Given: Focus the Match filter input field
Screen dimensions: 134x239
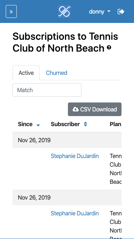Looking at the screenshot, I should point(47,90).
